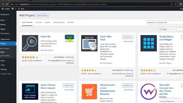Switch to the Recommended tab
Image resolution: width=183 pixels, height=103 pixels.
pos(59,22)
